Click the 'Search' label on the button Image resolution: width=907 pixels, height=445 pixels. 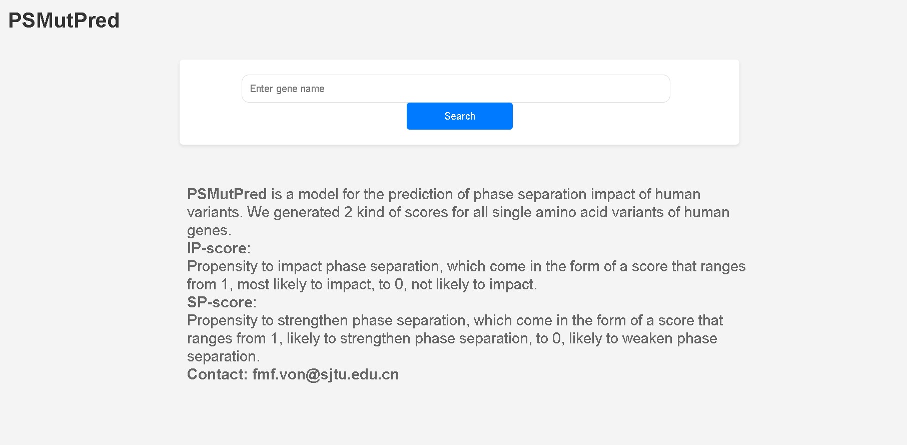click(460, 116)
